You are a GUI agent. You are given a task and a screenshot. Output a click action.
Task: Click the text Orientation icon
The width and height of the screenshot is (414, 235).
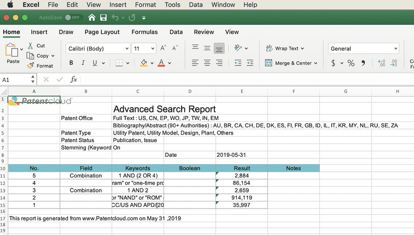tap(238, 48)
